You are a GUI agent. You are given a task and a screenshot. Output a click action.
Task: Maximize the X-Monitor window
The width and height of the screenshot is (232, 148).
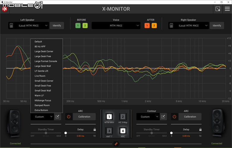tap(222, 2)
